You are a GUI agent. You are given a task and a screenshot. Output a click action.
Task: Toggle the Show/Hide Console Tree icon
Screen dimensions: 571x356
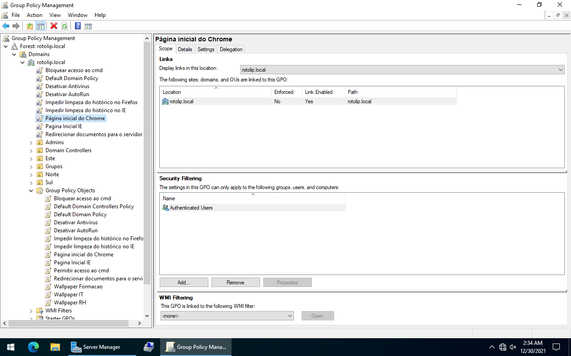click(41, 26)
